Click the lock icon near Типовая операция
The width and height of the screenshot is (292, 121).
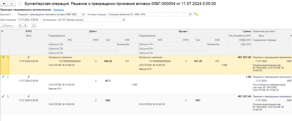196,14
